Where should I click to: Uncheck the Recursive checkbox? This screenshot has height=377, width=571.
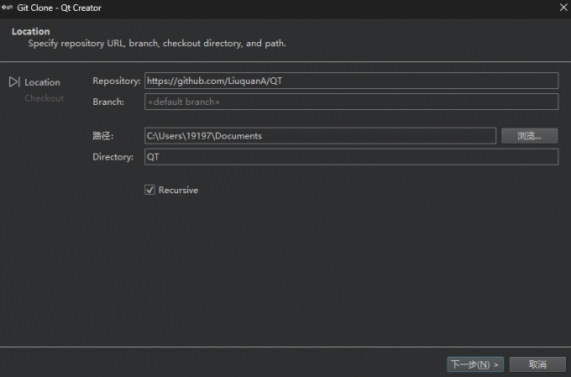click(x=150, y=191)
